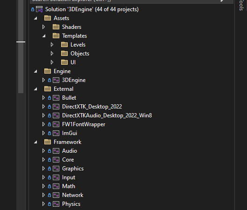The height and width of the screenshot is (210, 247).
Task: Click the FW1FontWrapper project icon
Action: [56, 124]
